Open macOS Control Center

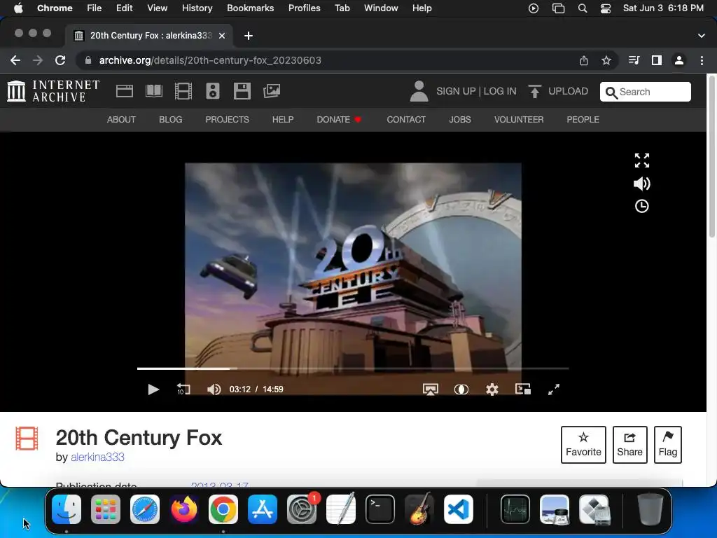pos(606,8)
